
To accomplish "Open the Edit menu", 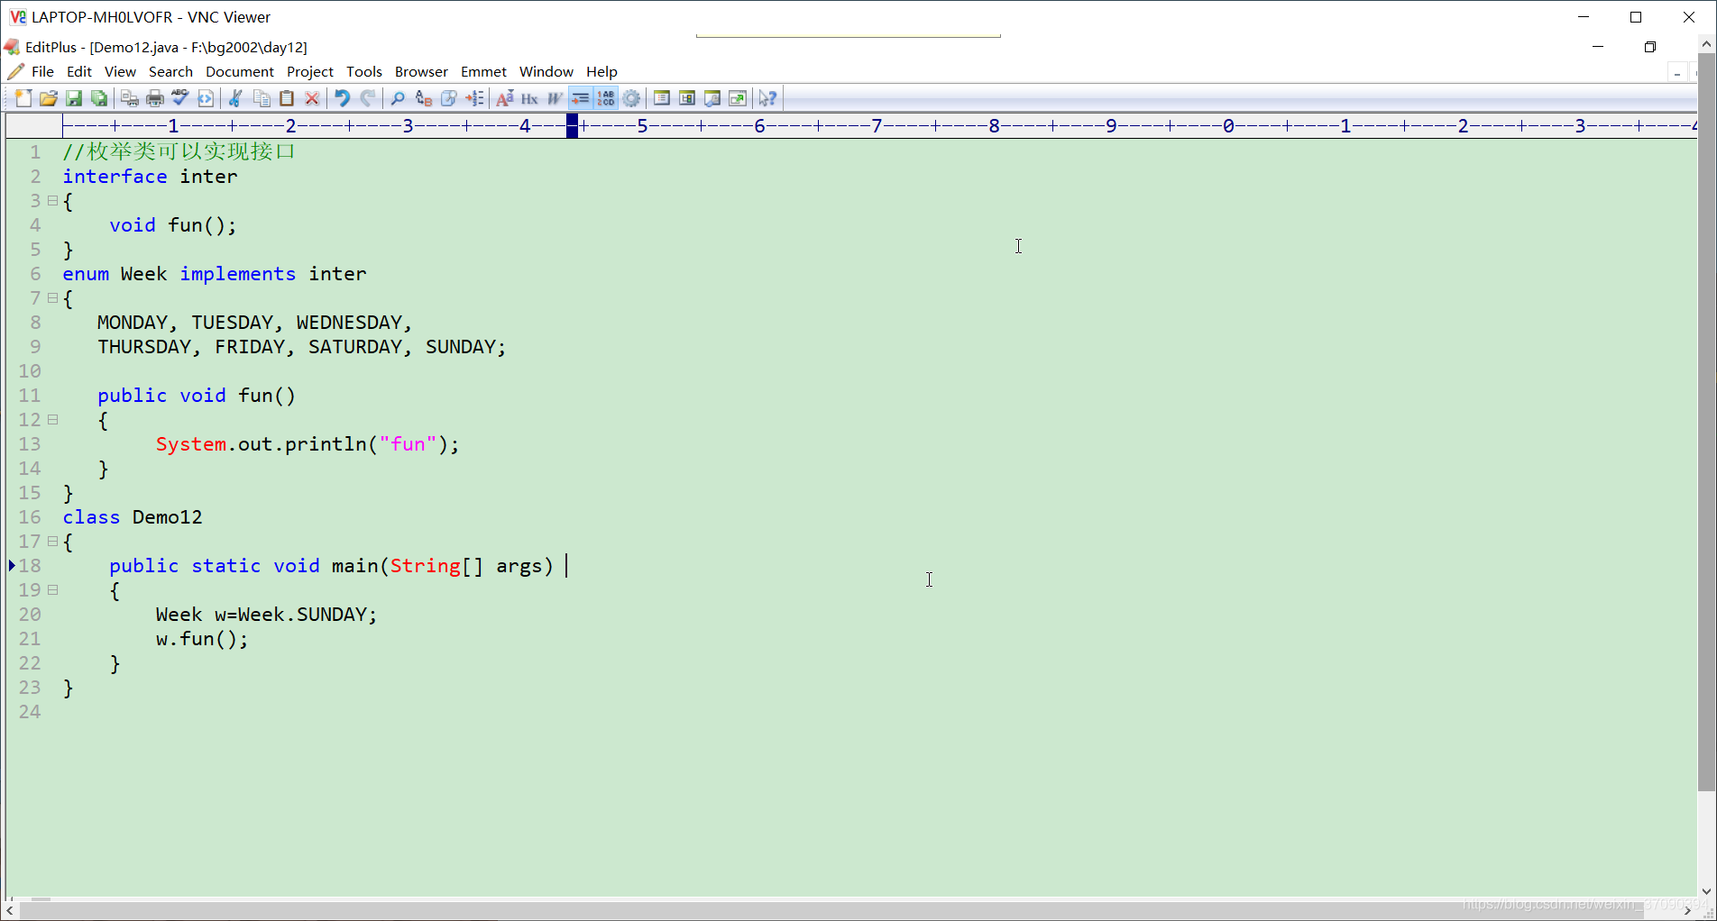I will (x=79, y=71).
